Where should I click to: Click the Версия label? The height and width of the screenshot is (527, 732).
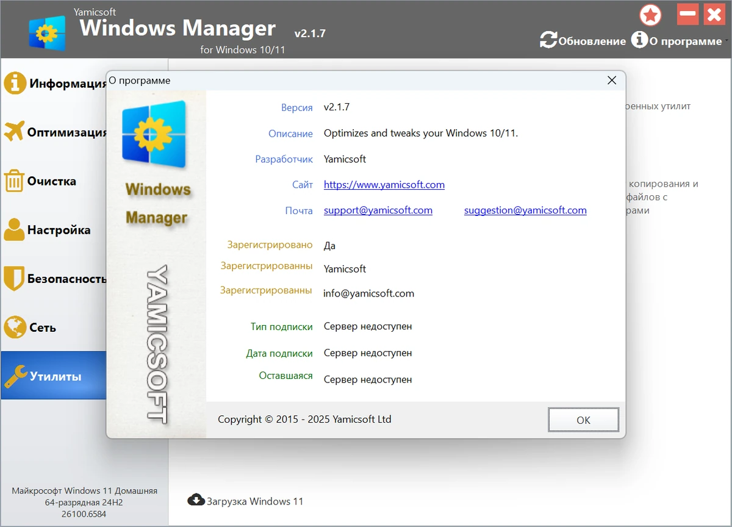tap(297, 108)
